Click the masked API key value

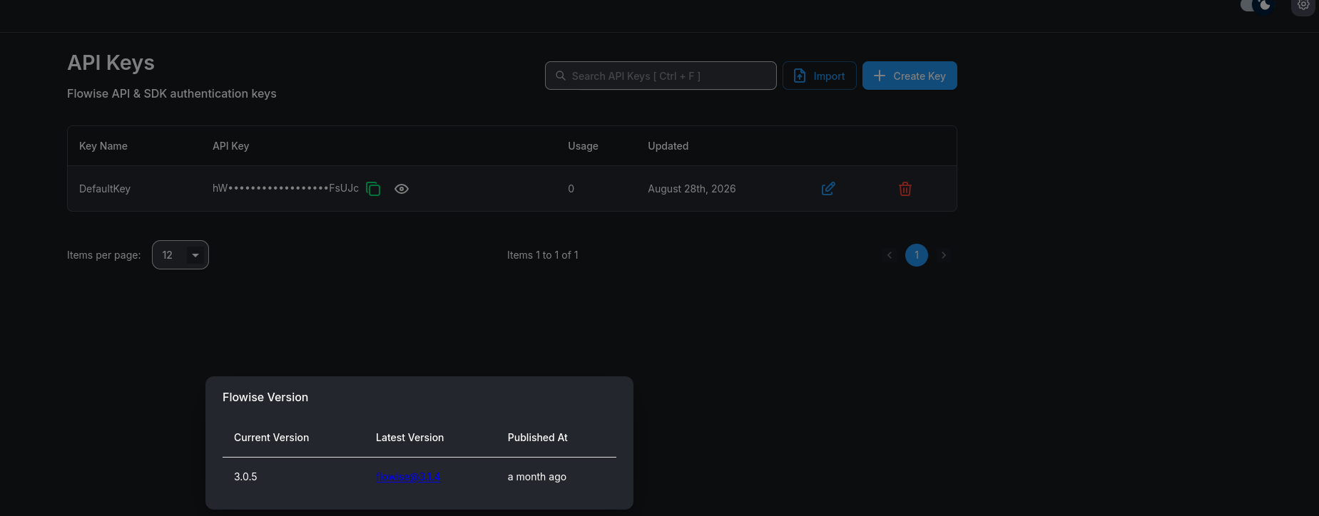285,188
